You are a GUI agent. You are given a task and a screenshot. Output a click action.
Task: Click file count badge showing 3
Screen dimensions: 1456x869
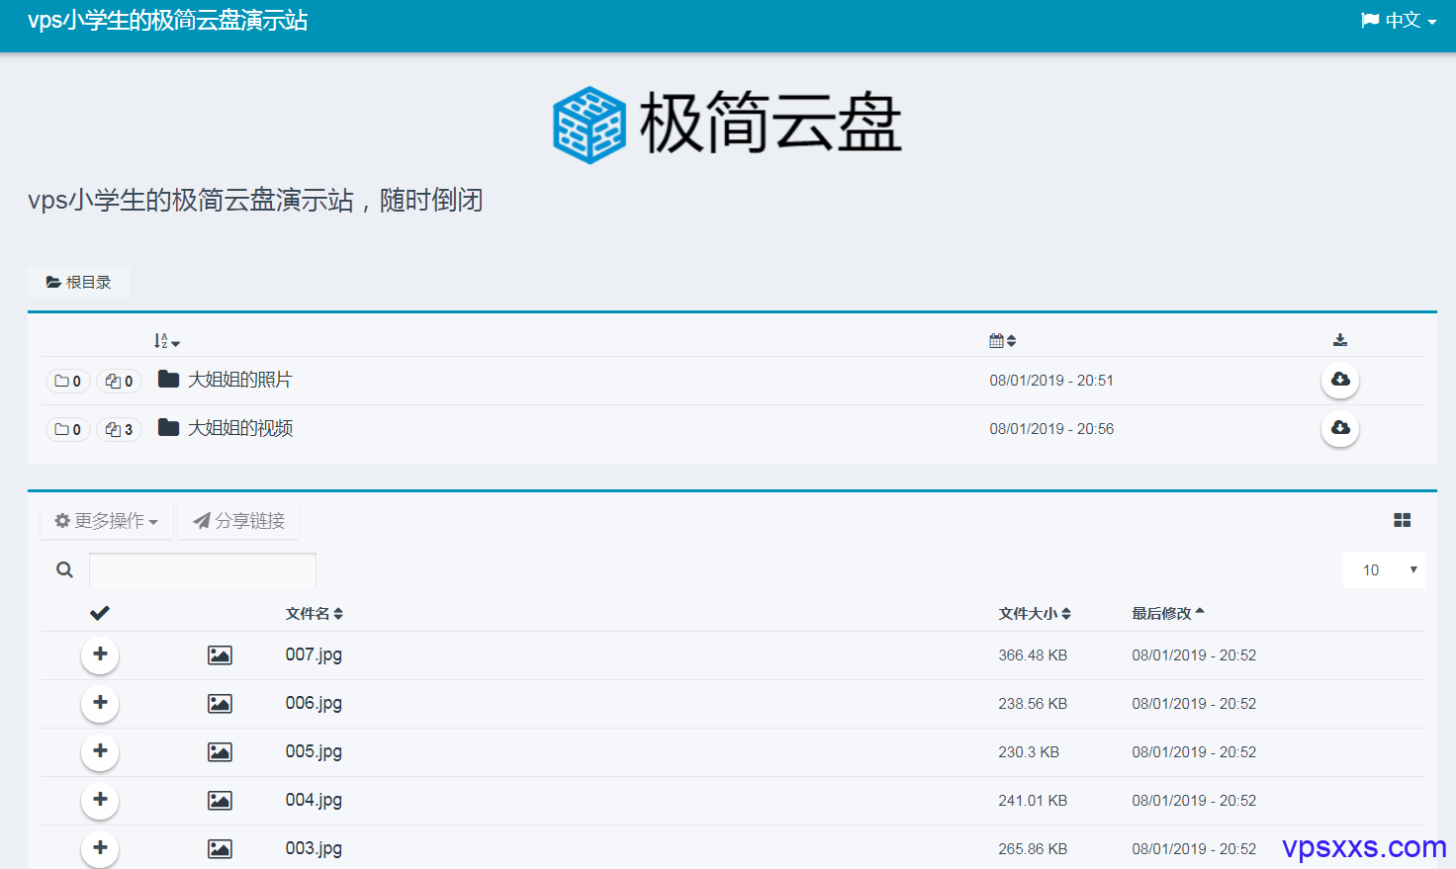pos(120,429)
